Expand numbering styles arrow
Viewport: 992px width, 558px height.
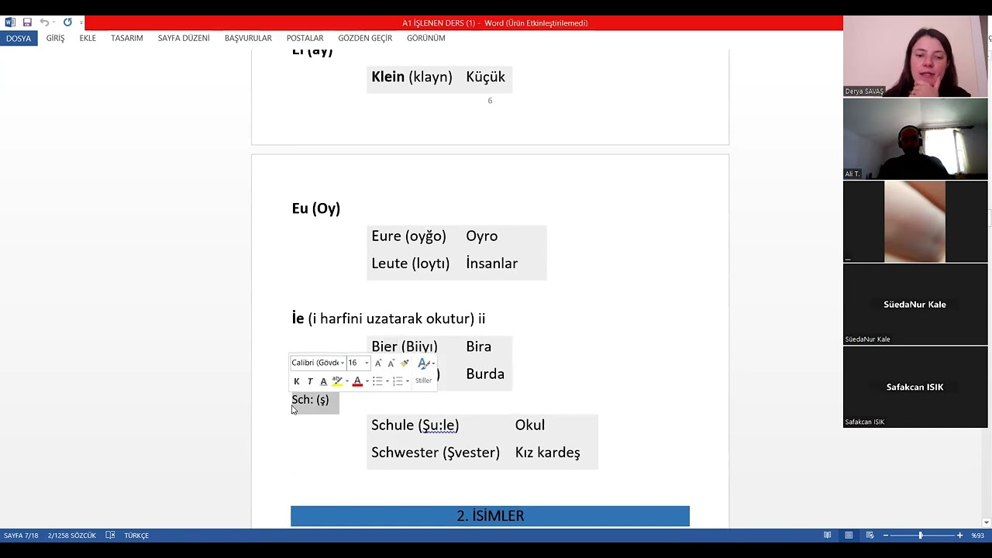(x=407, y=381)
